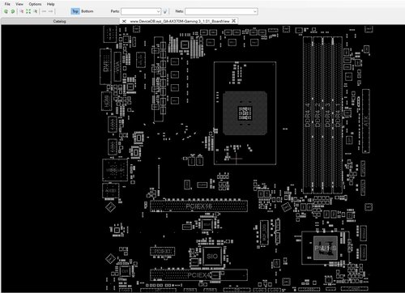Select the ATX power connector outline
Screen dimensions: 405x293
[x=366, y=121]
